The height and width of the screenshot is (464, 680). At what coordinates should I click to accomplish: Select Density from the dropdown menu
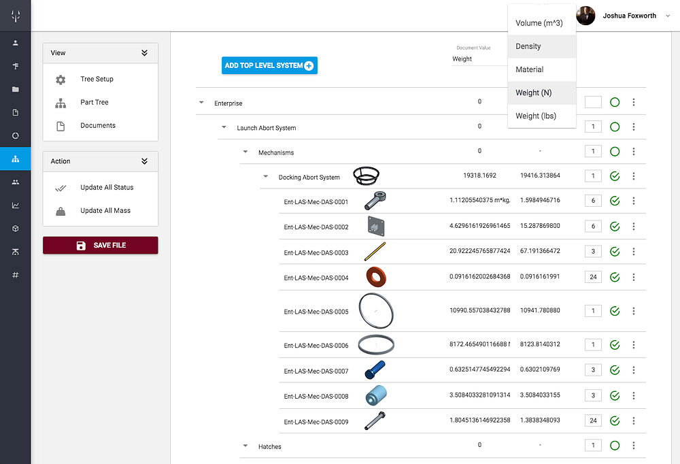541,46
